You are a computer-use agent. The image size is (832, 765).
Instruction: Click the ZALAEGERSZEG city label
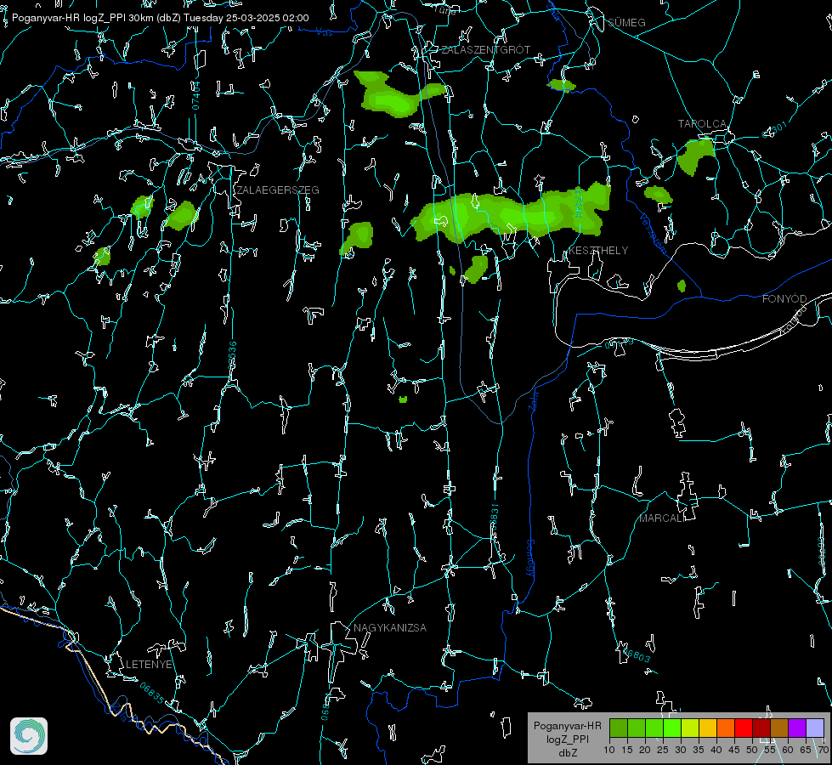(x=278, y=190)
